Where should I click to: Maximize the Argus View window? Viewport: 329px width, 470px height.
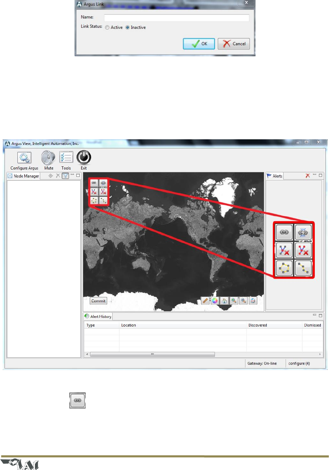click(x=306, y=142)
